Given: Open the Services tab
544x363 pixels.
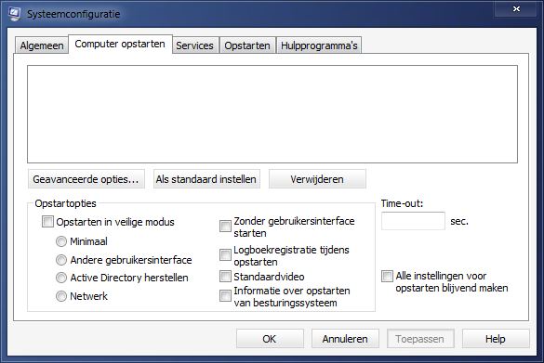Looking at the screenshot, I should coord(194,45).
